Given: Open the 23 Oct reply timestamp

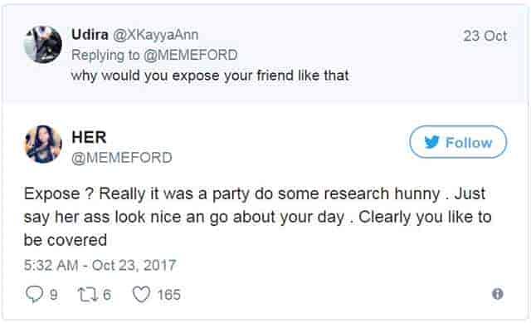Looking at the screenshot, I should [x=485, y=36].
